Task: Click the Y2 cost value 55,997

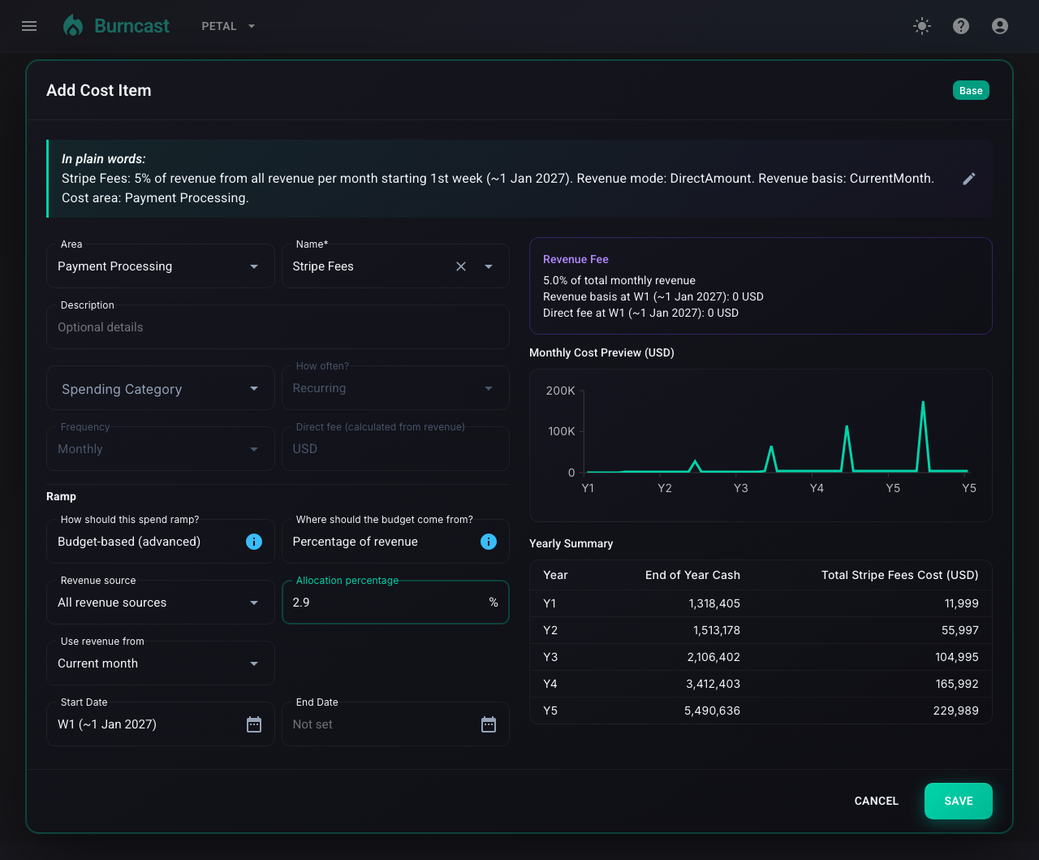Action: pos(960,630)
